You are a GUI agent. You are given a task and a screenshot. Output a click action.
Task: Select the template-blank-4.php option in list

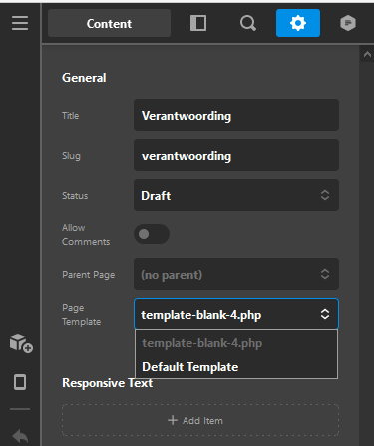236,343
